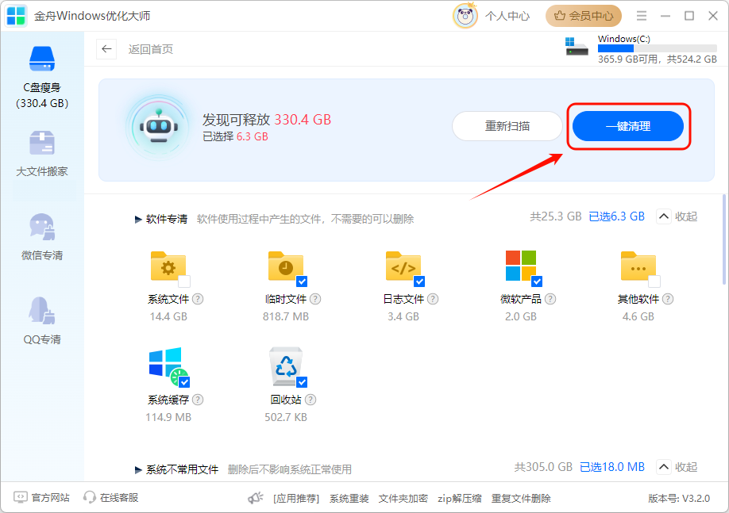This screenshot has height=513, width=729.
Task: Toggle the 软件专清 disclosure triangle
Action: 138,219
